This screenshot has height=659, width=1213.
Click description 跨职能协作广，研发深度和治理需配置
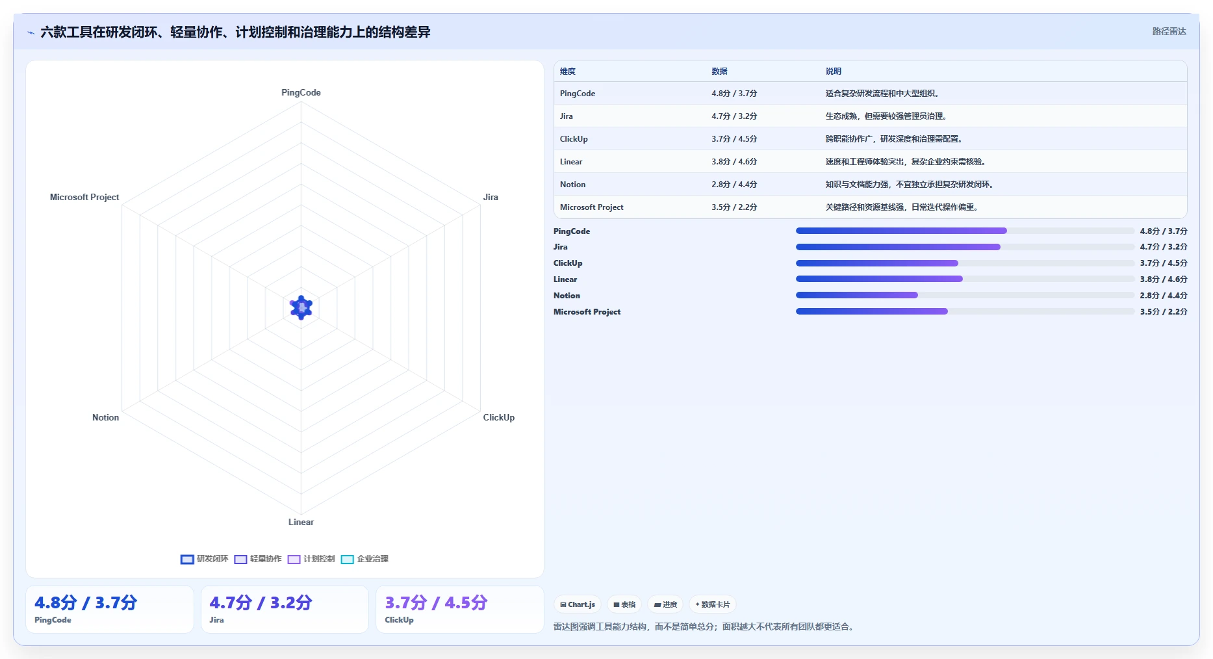893,139
